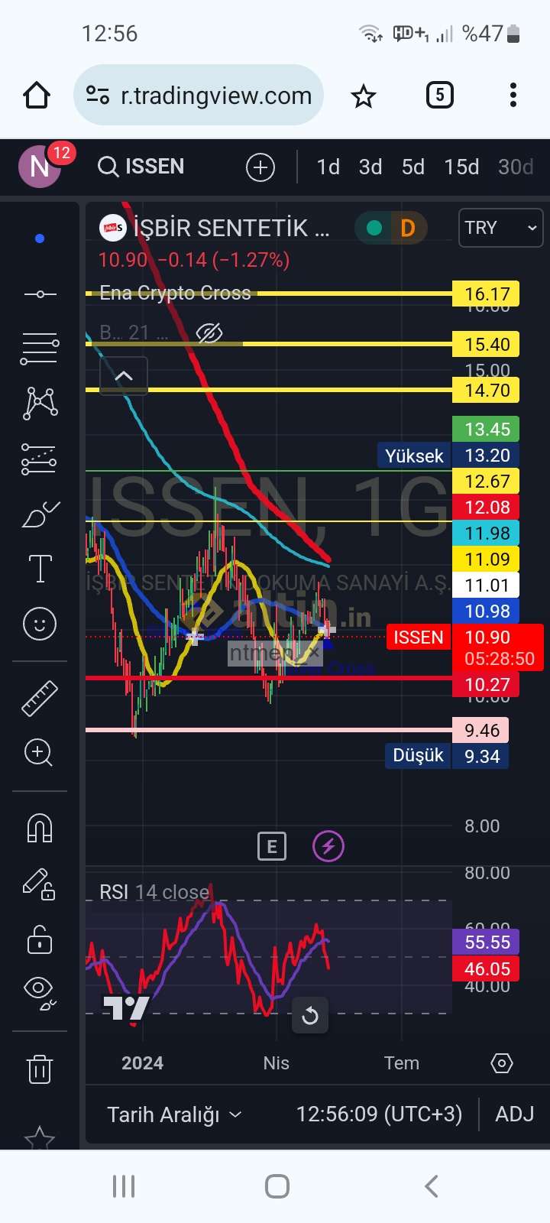Search for the ISSEN symbol
The width and height of the screenshot is (550, 1223).
pyautogui.click(x=142, y=167)
